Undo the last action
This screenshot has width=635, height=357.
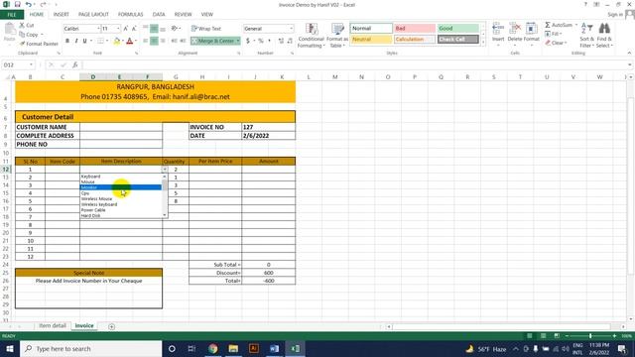point(29,4)
